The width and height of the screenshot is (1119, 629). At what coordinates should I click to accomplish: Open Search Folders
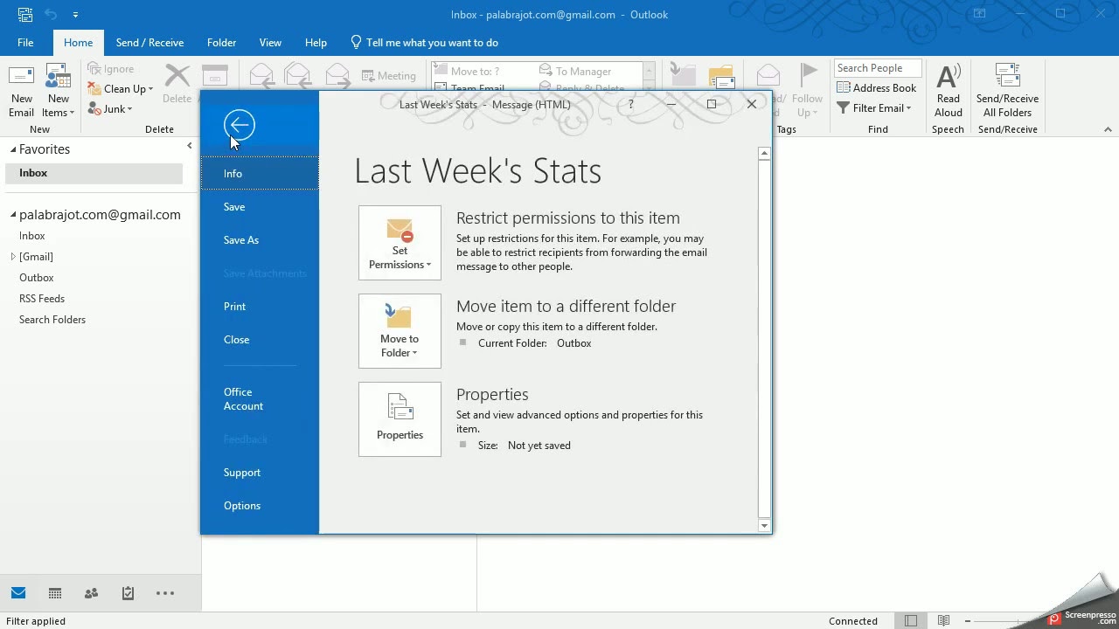(52, 320)
